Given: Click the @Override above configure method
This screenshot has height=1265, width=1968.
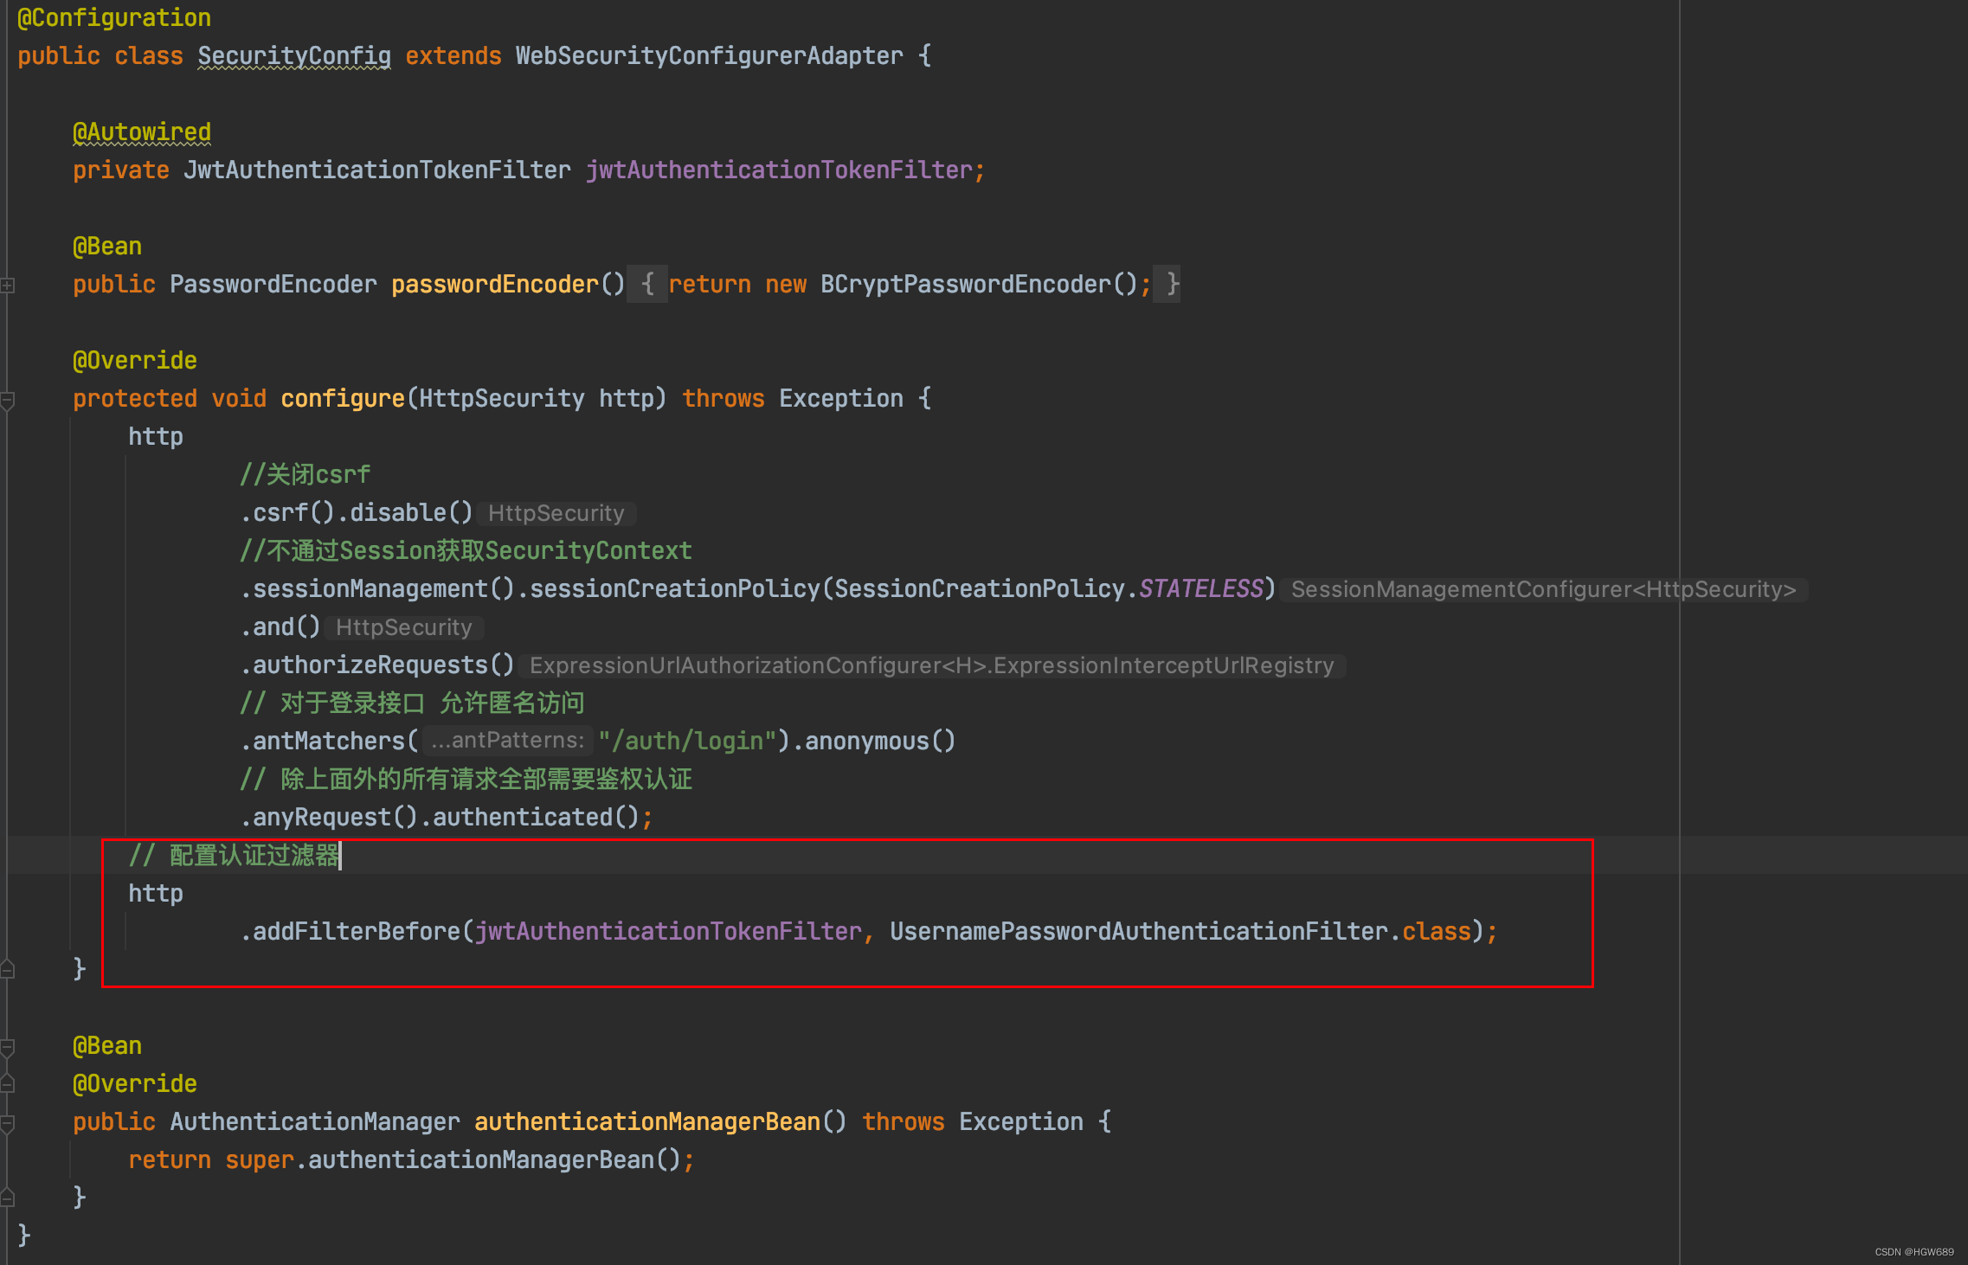Looking at the screenshot, I should pos(135,360).
